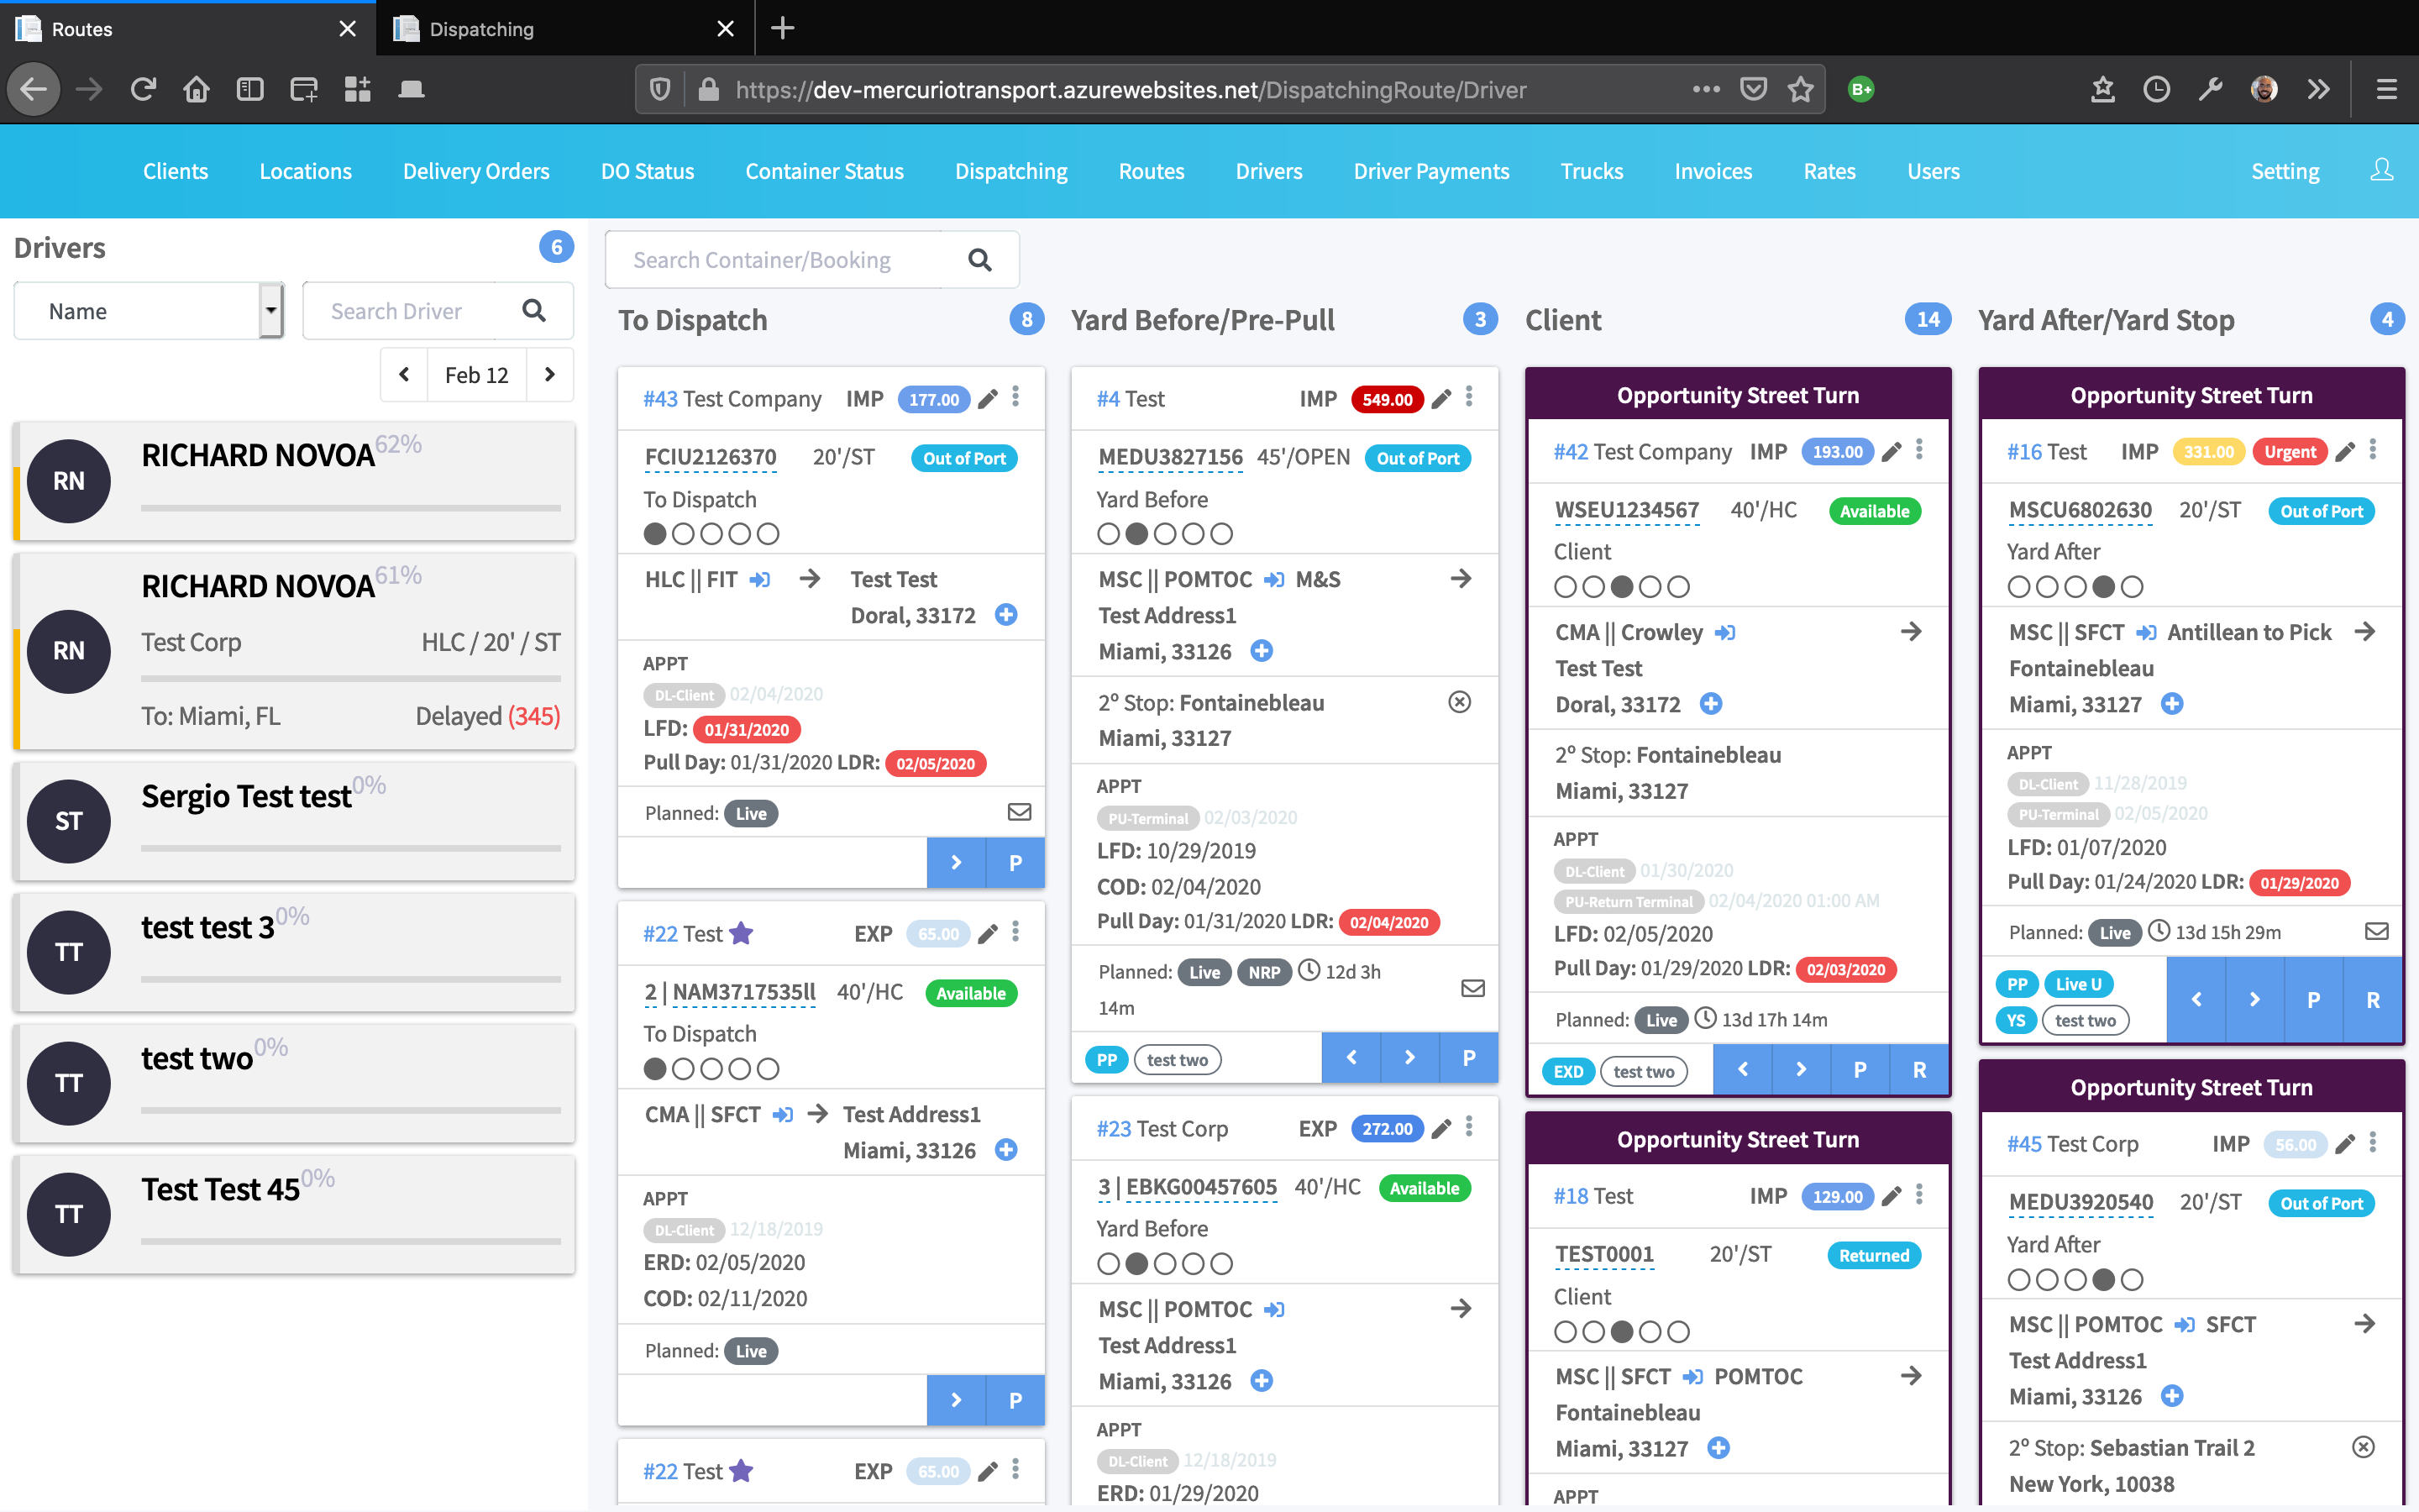This screenshot has width=2419, height=1512.
Task: Open kebab menu on order #4 card
Action: pyautogui.click(x=1468, y=397)
